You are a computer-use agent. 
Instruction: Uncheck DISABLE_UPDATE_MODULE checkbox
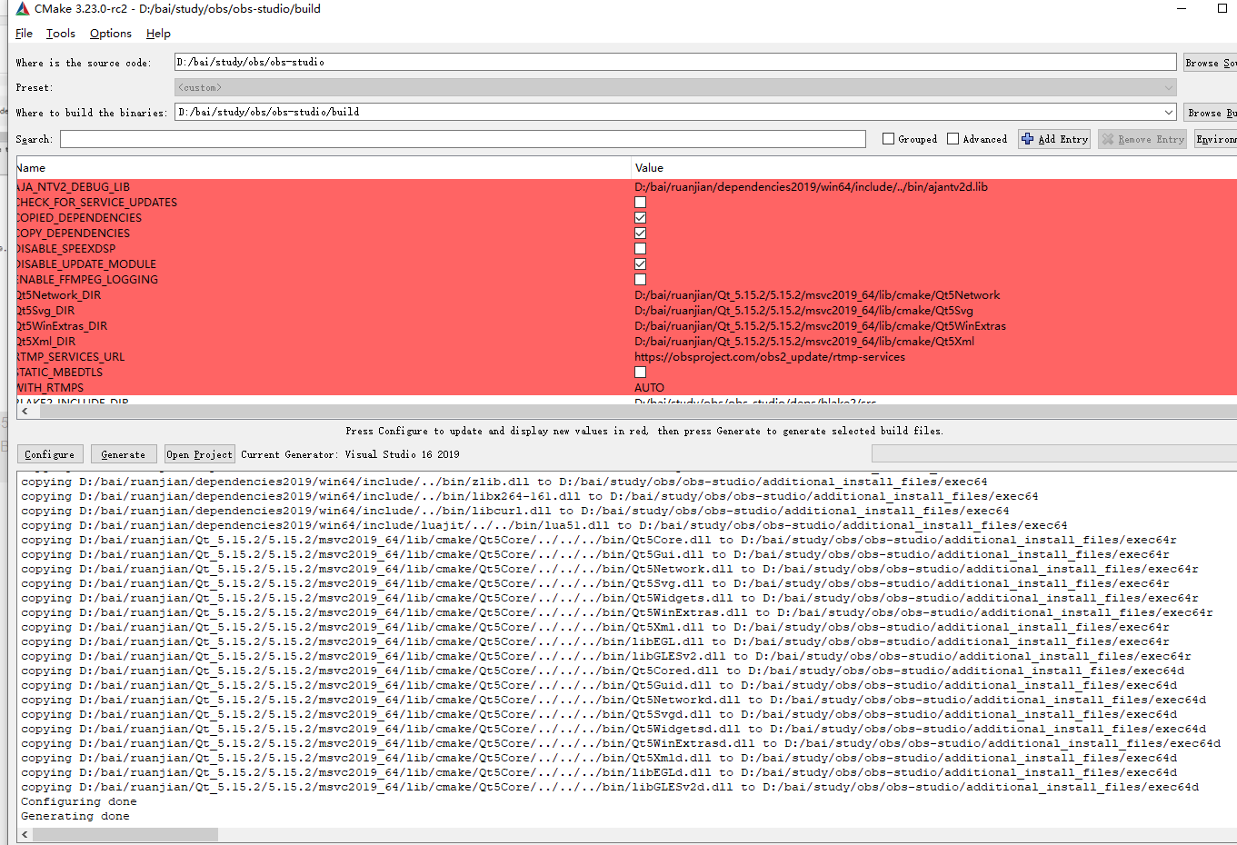[x=641, y=264]
